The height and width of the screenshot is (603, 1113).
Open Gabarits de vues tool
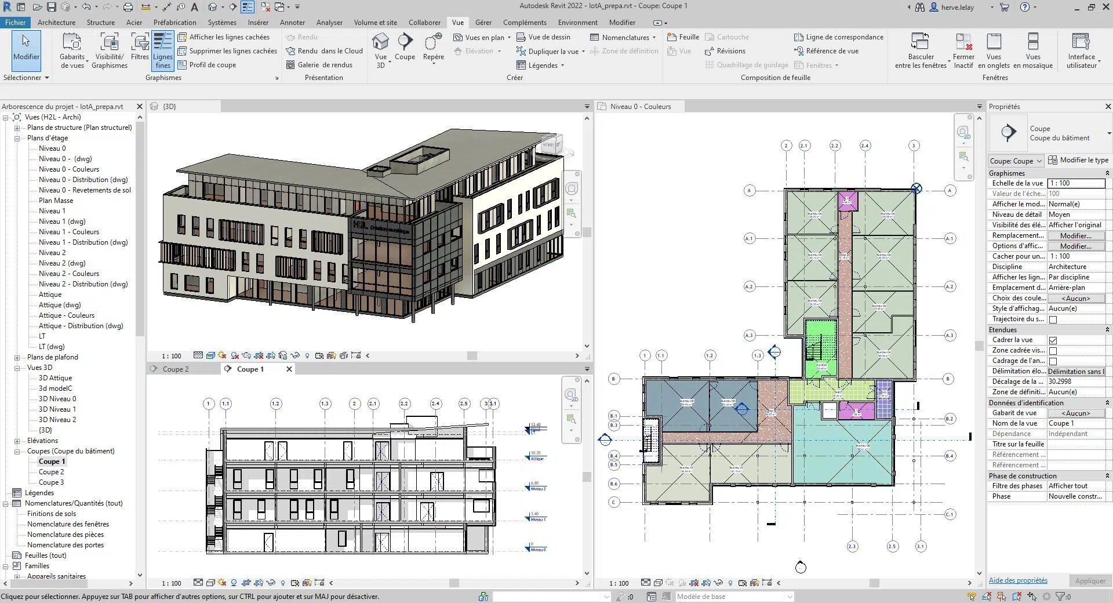72,43
